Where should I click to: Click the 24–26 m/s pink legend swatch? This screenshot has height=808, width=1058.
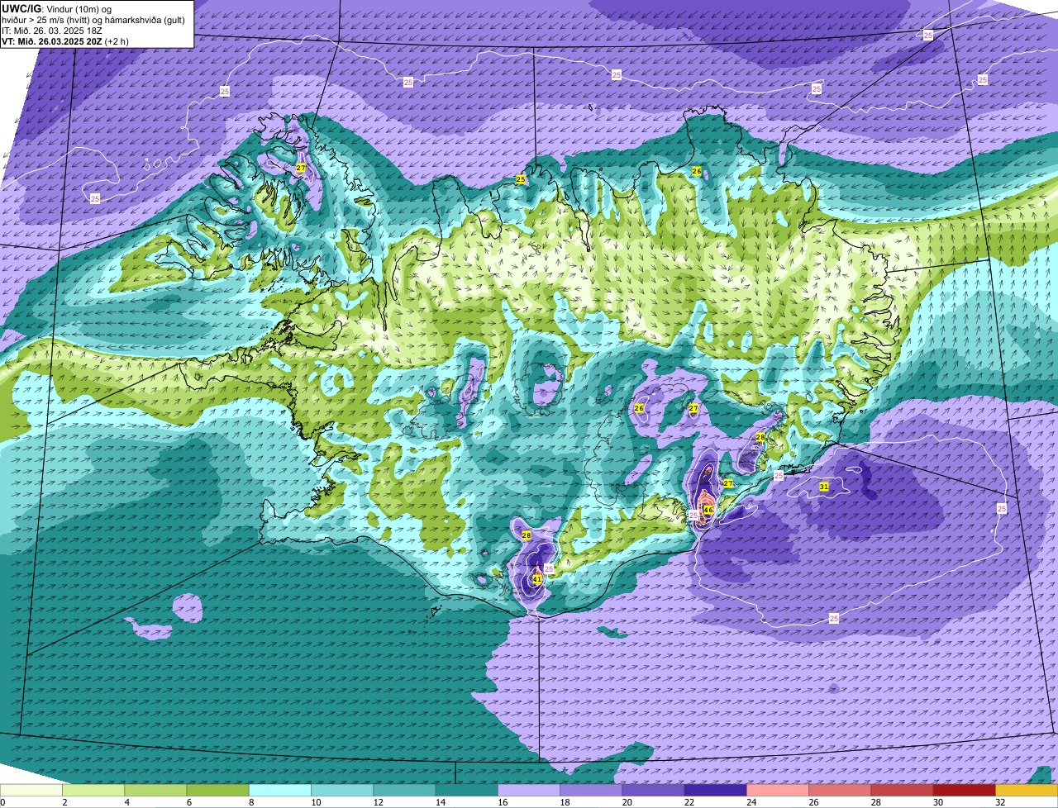(x=778, y=790)
